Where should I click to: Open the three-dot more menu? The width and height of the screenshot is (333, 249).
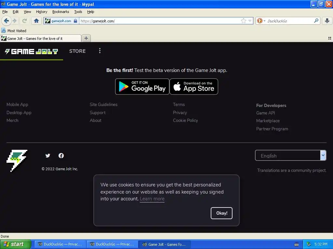pyautogui.click(x=100, y=51)
